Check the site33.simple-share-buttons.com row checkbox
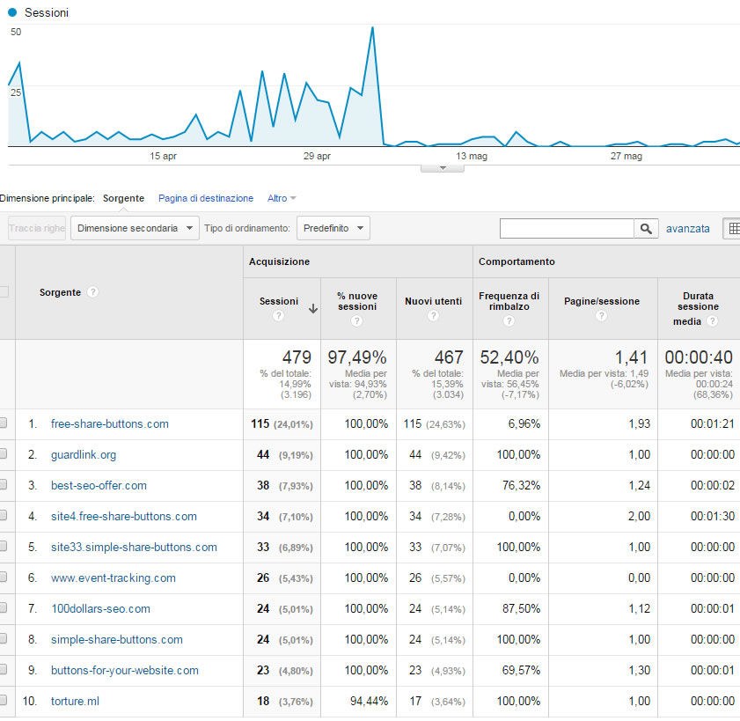This screenshot has width=740, height=721. click(3, 546)
